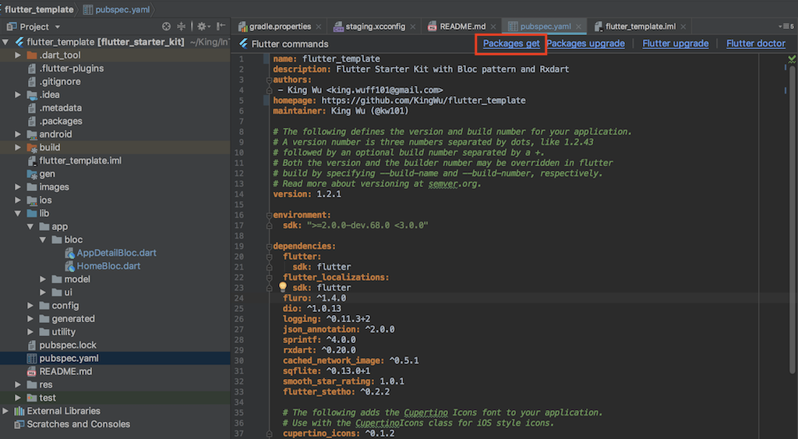Image resolution: width=798 pixels, height=439 pixels.
Task: Expand the generated folder
Action: click(30, 319)
